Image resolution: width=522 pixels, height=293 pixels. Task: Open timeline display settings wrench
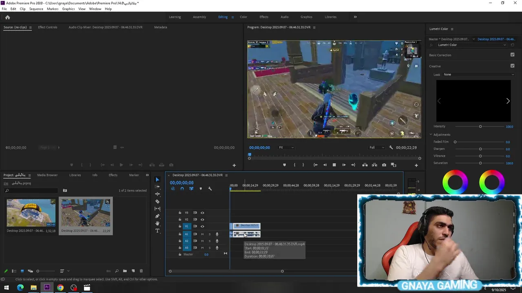pyautogui.click(x=210, y=188)
